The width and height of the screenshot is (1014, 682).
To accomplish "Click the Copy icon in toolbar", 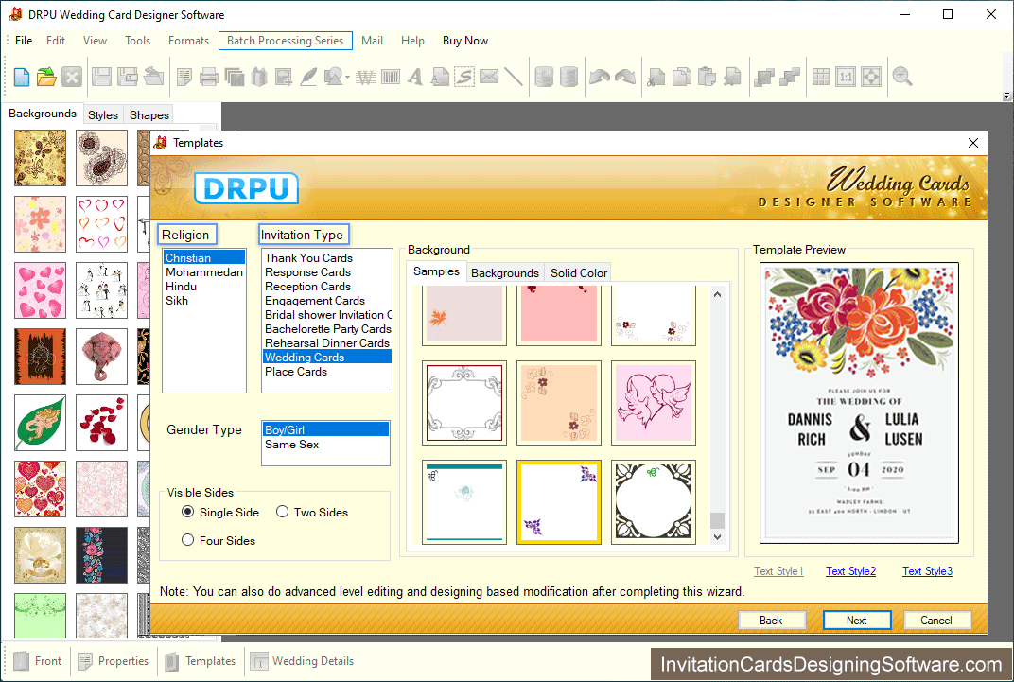I will (x=682, y=77).
